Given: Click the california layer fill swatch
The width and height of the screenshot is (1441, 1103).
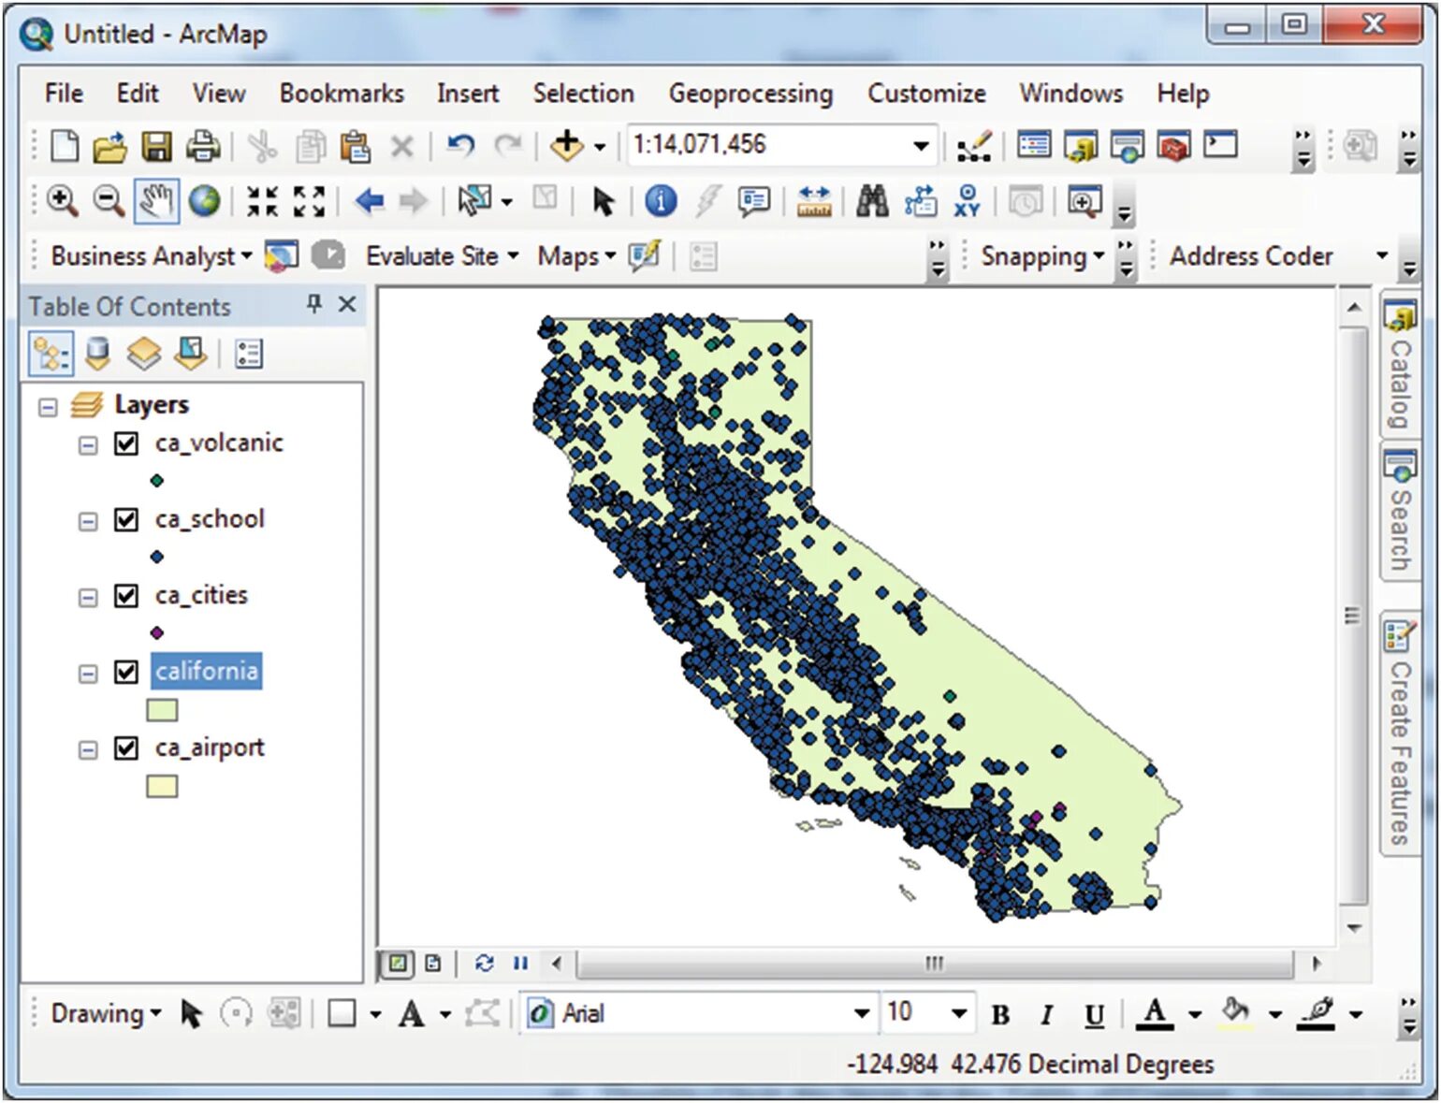Looking at the screenshot, I should (x=162, y=711).
